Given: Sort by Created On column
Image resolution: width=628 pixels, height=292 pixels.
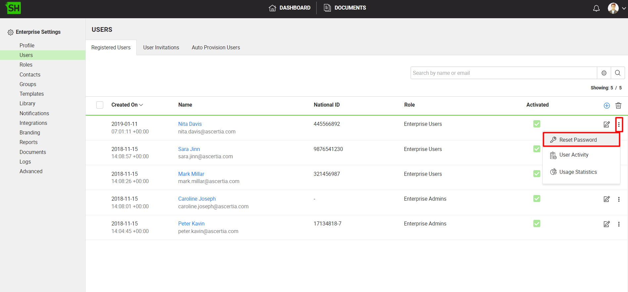Looking at the screenshot, I should coord(127,105).
